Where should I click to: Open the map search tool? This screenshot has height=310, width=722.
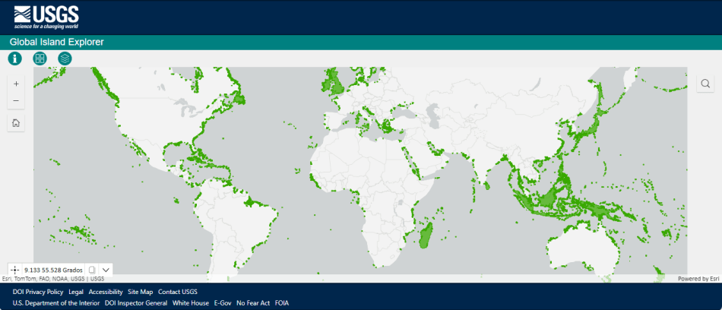tap(705, 84)
